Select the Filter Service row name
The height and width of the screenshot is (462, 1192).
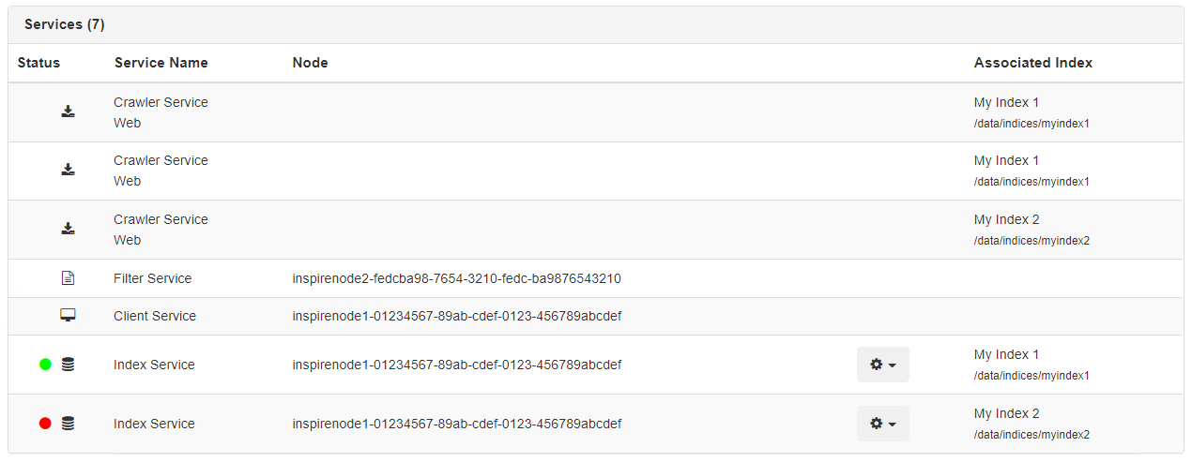pos(152,278)
